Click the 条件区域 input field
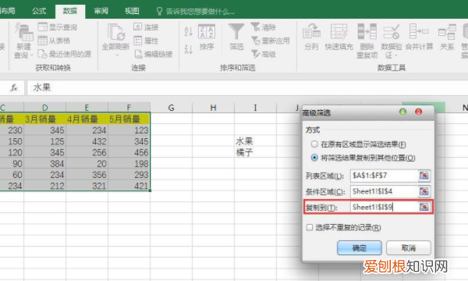Screen dimensions: 468x281 coord(384,191)
